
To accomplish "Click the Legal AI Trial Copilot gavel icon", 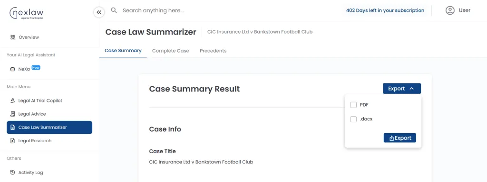I will pos(13,100).
